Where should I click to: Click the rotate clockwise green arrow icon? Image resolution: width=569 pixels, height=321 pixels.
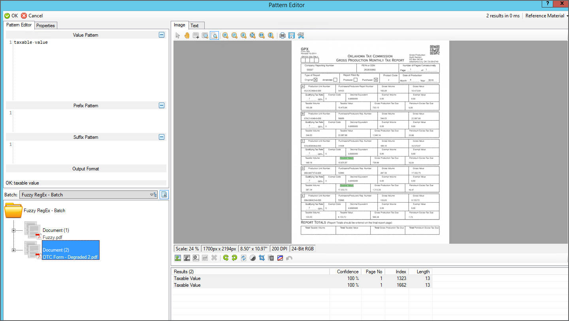click(x=235, y=258)
